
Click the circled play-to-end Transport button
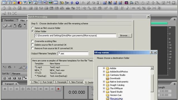(x=23, y=89)
